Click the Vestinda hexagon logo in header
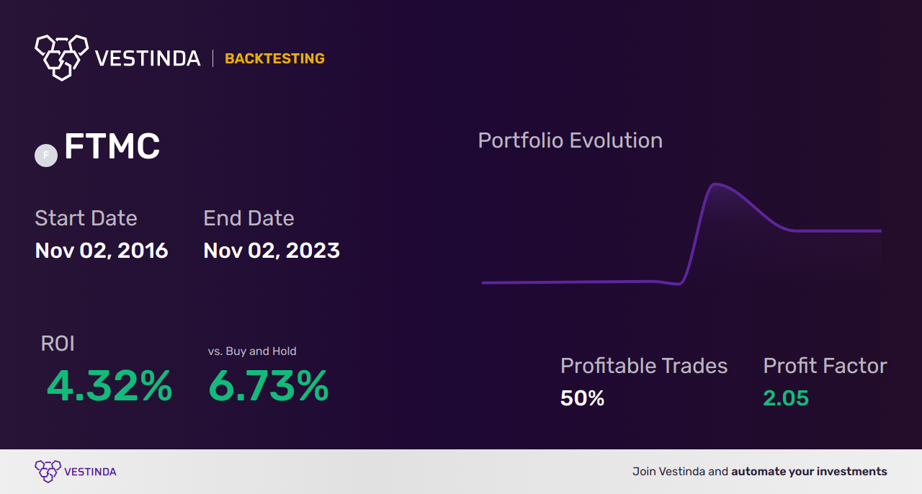 click(61, 57)
